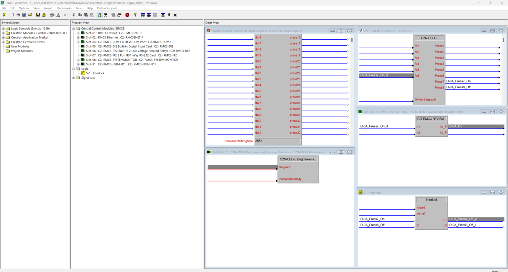Click the yellow question mark help icon

(135, 15)
